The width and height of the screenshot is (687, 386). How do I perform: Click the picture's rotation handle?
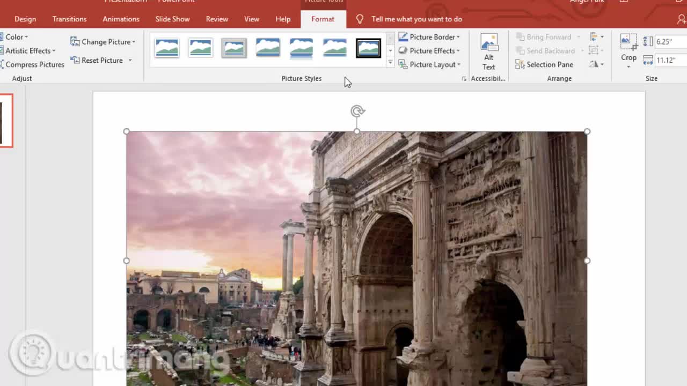357,112
